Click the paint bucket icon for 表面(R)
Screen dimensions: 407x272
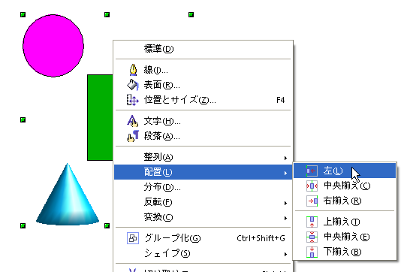point(133,85)
